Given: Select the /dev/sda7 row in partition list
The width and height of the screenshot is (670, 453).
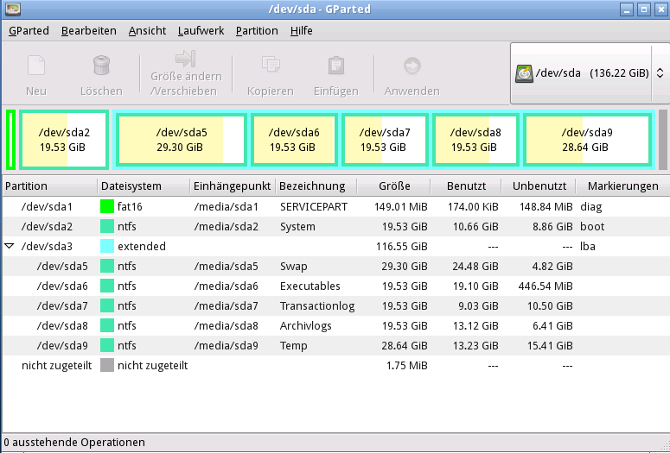Looking at the screenshot, I should click(x=336, y=305).
